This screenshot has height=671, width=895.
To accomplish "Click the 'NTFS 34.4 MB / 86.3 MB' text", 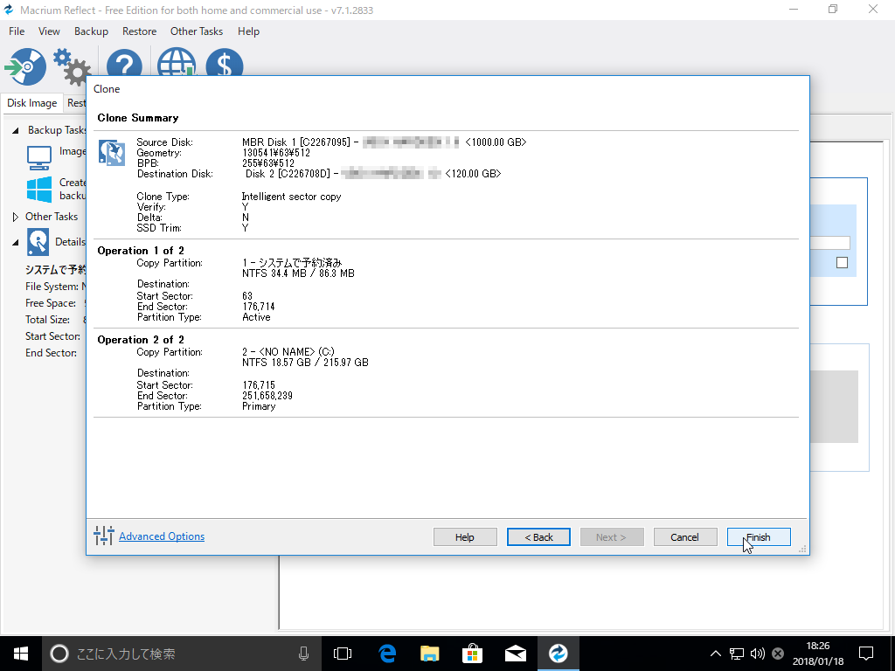I will (x=298, y=273).
